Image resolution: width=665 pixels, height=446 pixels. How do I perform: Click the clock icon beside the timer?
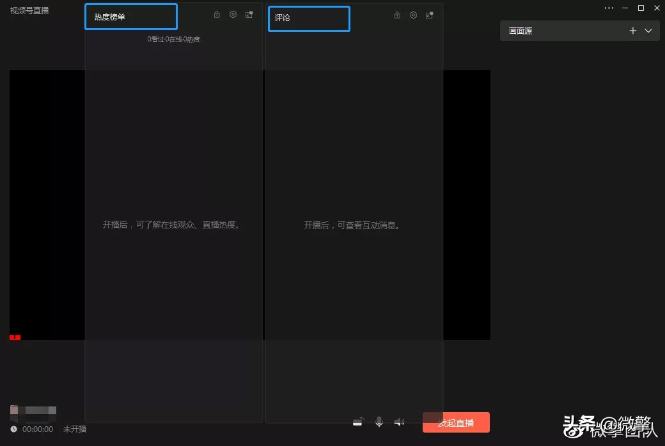pyautogui.click(x=13, y=429)
